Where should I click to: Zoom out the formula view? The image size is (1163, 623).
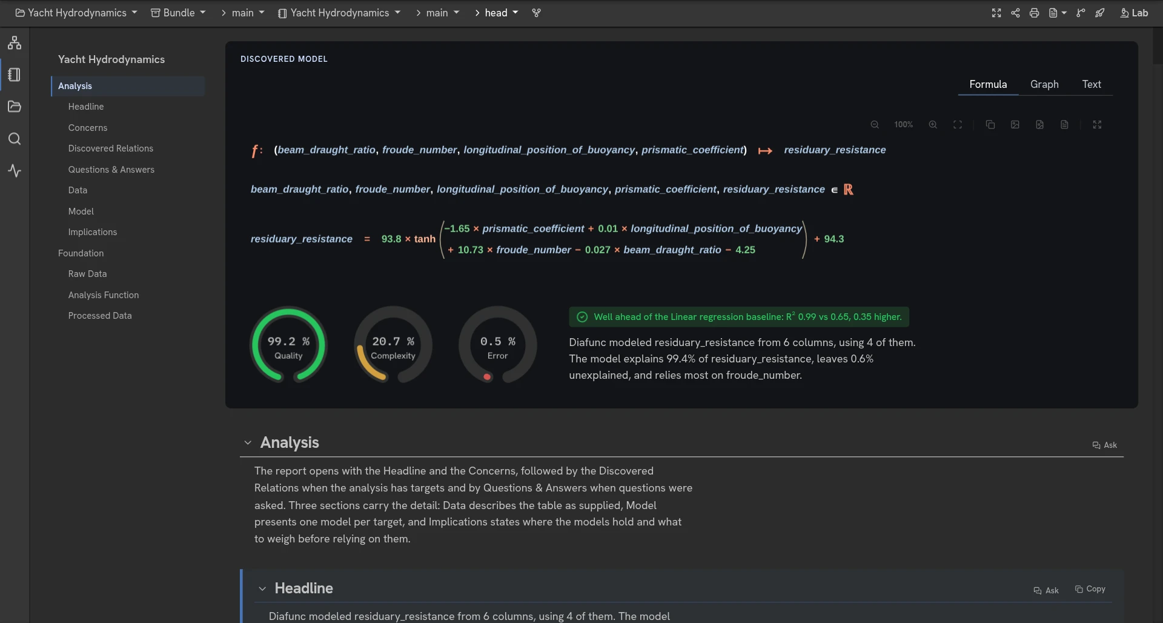tap(875, 125)
